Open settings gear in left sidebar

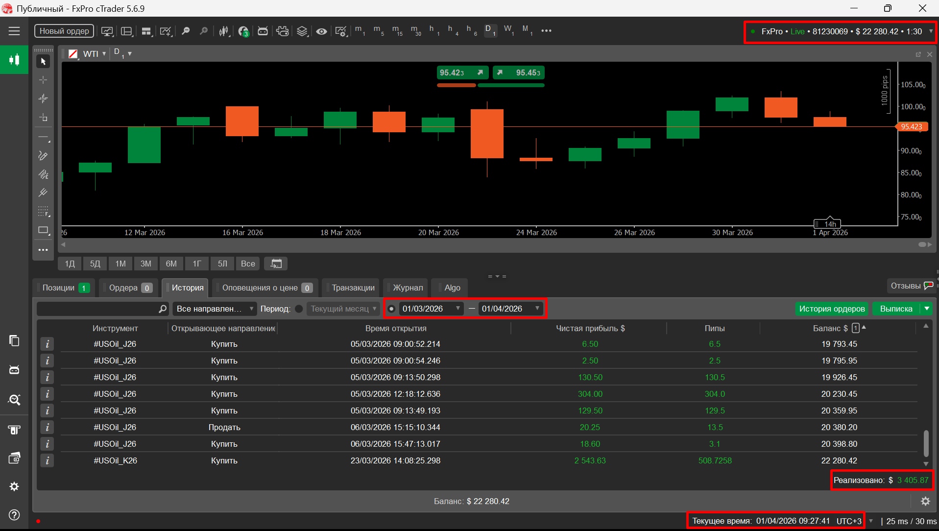[x=14, y=486]
